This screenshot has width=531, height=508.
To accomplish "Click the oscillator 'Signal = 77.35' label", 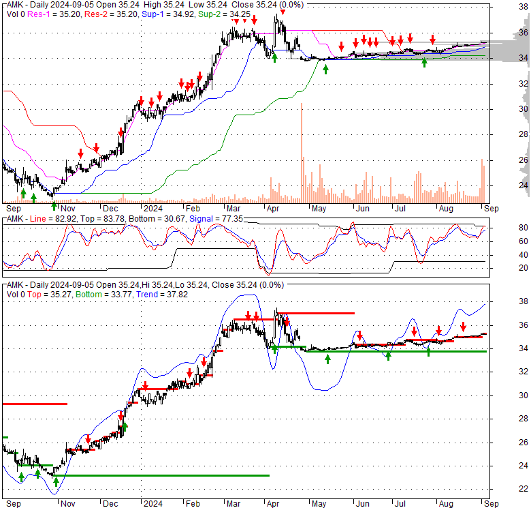I will click(216, 219).
